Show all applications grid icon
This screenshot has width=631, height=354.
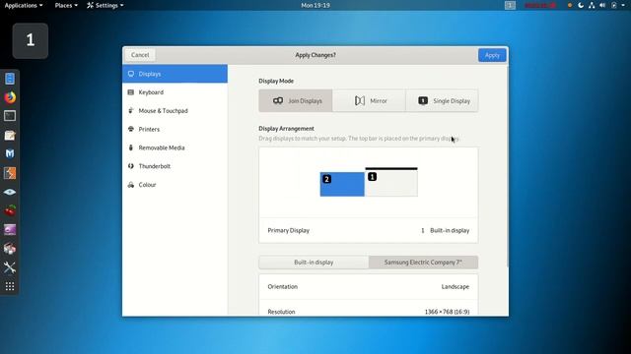click(10, 286)
